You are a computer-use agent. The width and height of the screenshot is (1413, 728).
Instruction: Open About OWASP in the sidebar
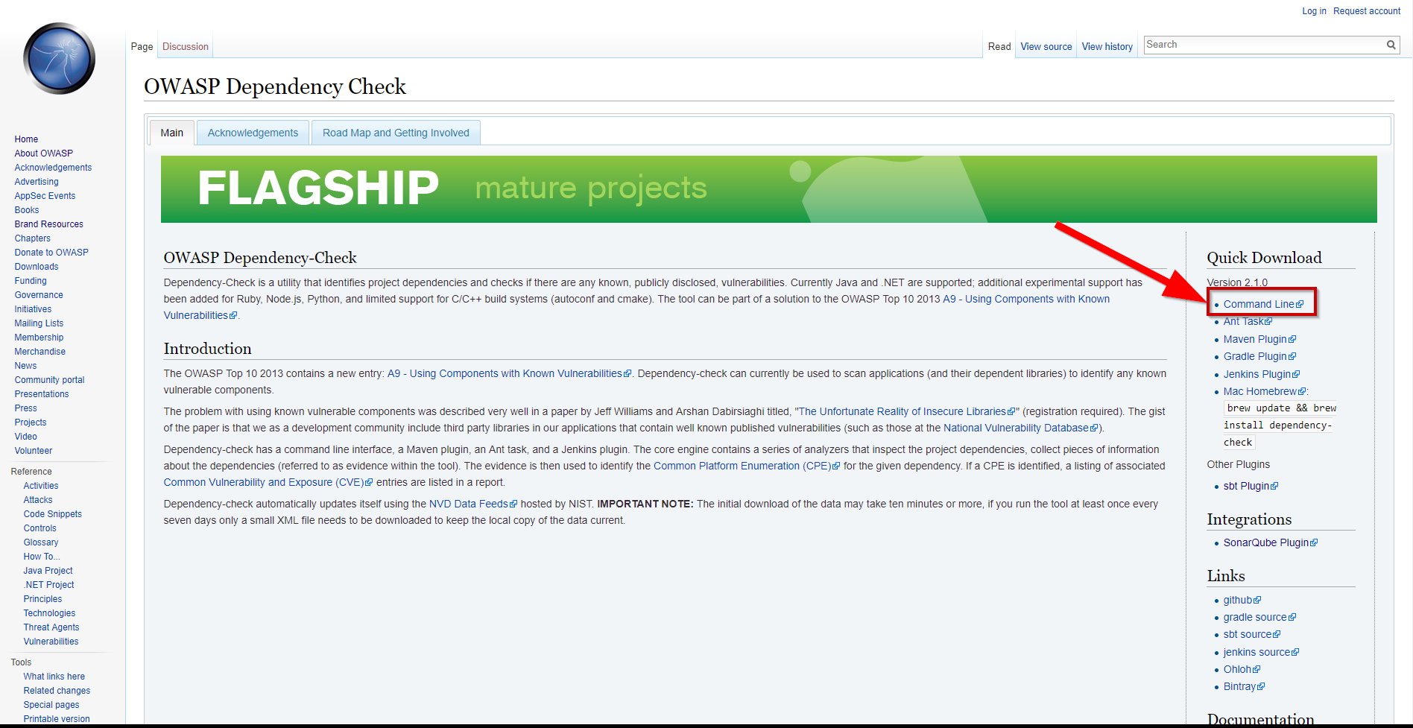click(43, 153)
